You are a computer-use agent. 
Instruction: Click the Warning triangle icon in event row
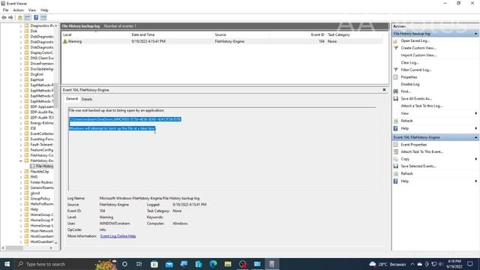[x=65, y=41]
